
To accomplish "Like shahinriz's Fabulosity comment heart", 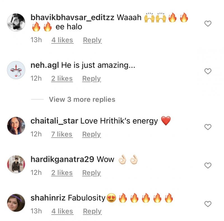I will point(208,204).
